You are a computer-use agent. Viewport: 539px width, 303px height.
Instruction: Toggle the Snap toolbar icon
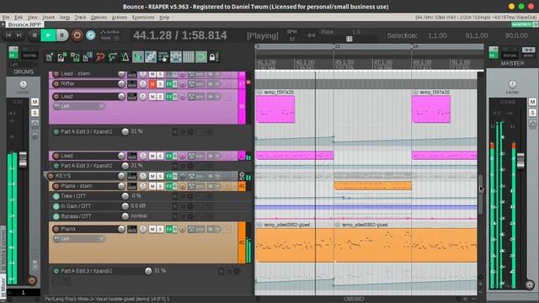pyautogui.click(x=201, y=57)
